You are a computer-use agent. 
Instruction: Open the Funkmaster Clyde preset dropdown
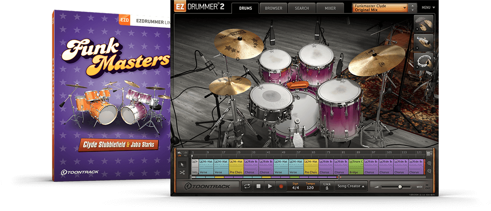(381, 8)
